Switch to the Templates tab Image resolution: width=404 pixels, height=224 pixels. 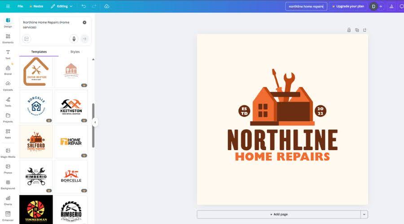pos(39,52)
